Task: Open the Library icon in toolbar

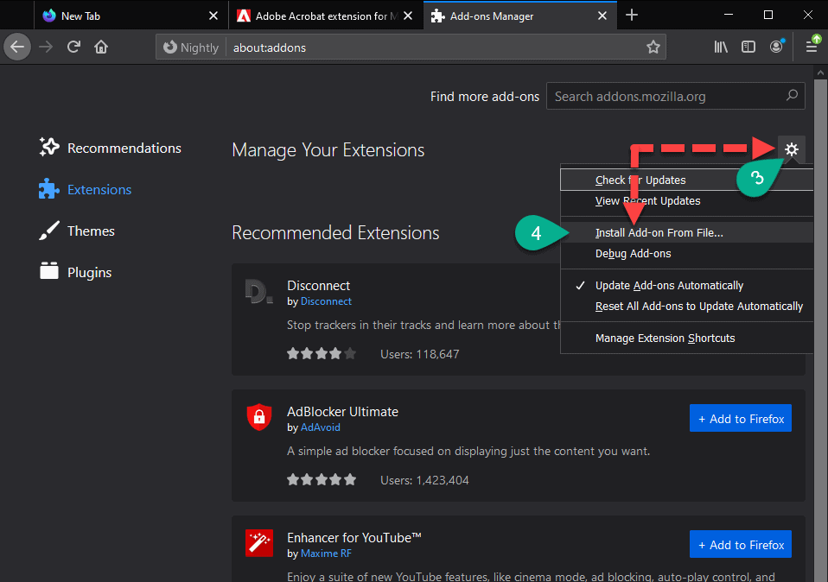Action: click(x=721, y=47)
